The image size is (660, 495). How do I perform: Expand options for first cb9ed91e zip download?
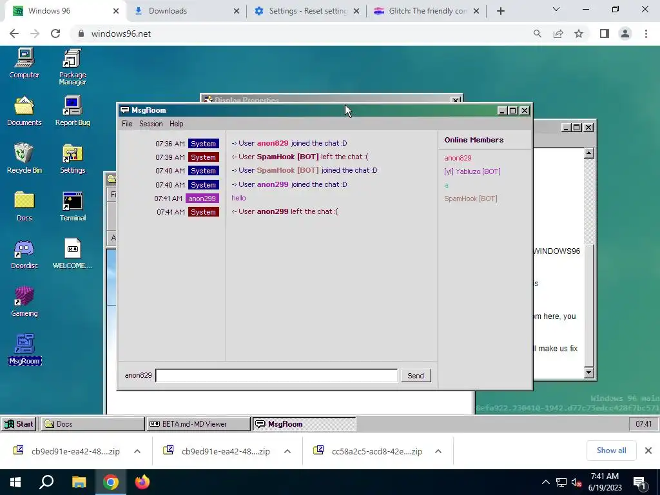coord(137,451)
